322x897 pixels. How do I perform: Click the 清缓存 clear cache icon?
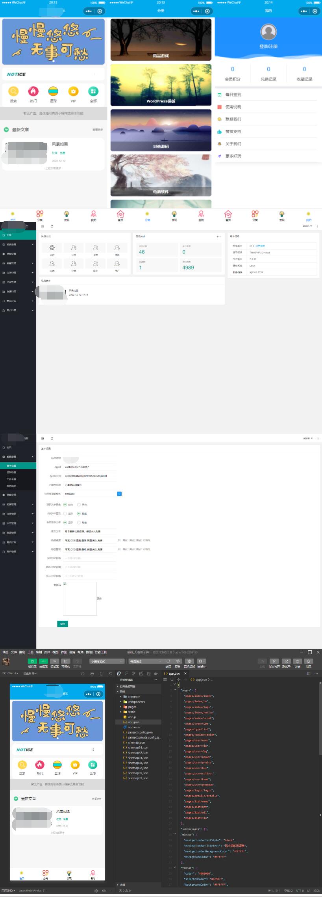201,661
